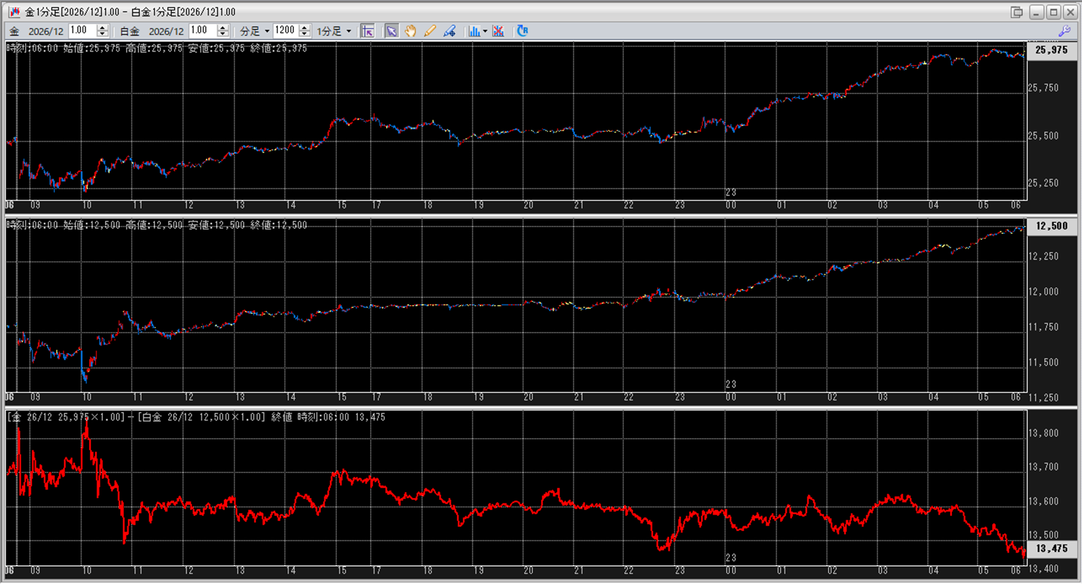Click the crossed-out chart delete icon
The width and height of the screenshot is (1082, 584).
(x=498, y=31)
